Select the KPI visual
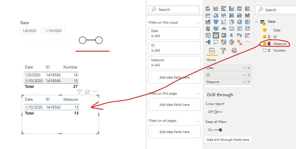The width and height of the screenshot is (296, 149). point(248,29)
